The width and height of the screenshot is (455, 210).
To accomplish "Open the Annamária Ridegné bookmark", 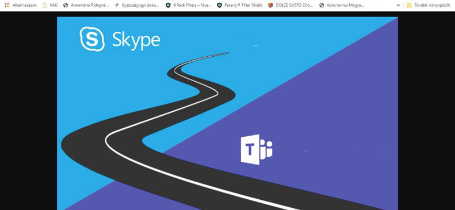I will (86, 5).
